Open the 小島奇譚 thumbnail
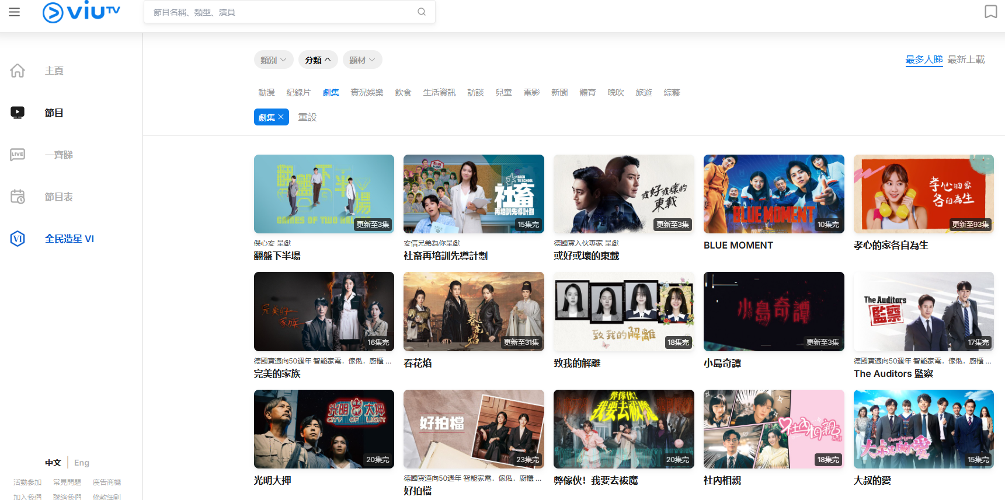Screen dimensions: 1005x500 774,312
